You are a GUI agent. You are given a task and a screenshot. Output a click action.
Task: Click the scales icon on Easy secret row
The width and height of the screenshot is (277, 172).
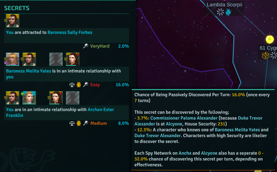pyautogui.click(x=72, y=85)
